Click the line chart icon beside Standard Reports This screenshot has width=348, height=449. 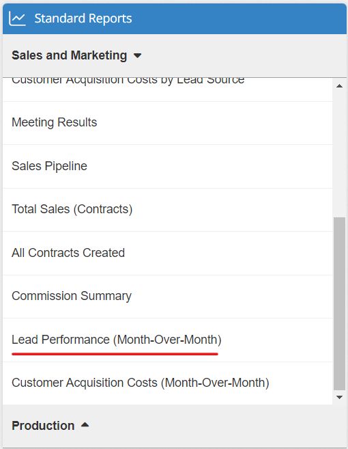[17, 18]
